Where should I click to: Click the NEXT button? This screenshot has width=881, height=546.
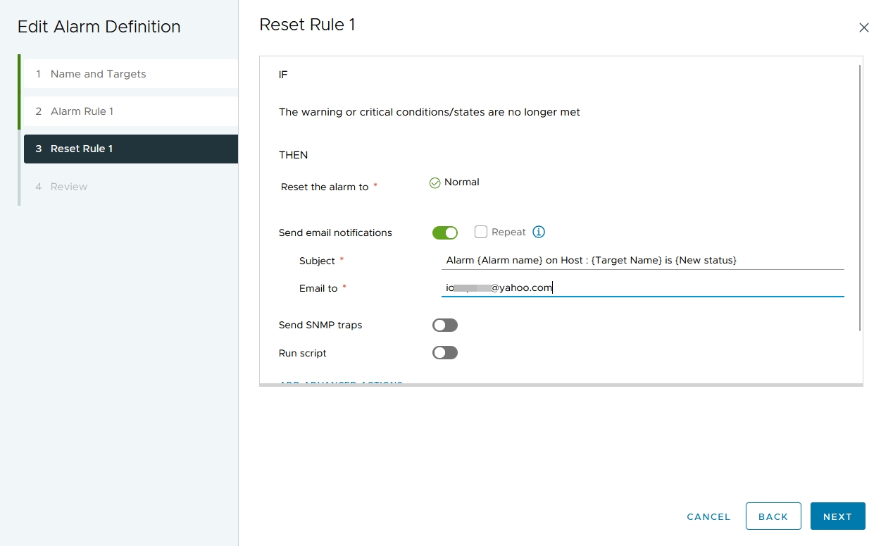tap(837, 516)
